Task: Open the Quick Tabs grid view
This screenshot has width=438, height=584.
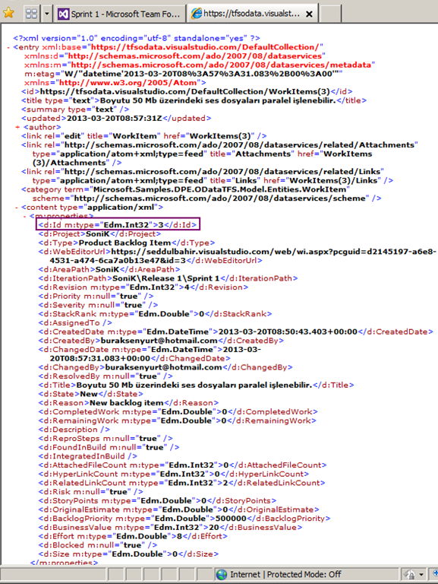Action: [x=32, y=14]
